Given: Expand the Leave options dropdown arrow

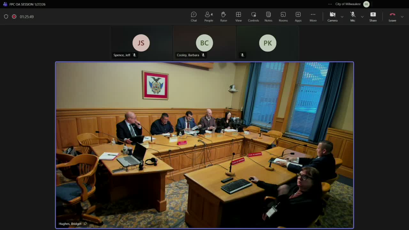Looking at the screenshot, I should tap(402, 17).
